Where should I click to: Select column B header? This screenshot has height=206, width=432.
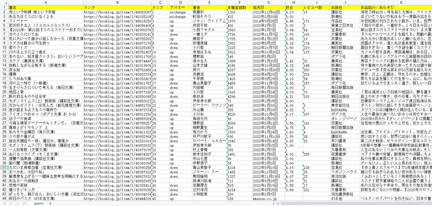coord(117,2)
